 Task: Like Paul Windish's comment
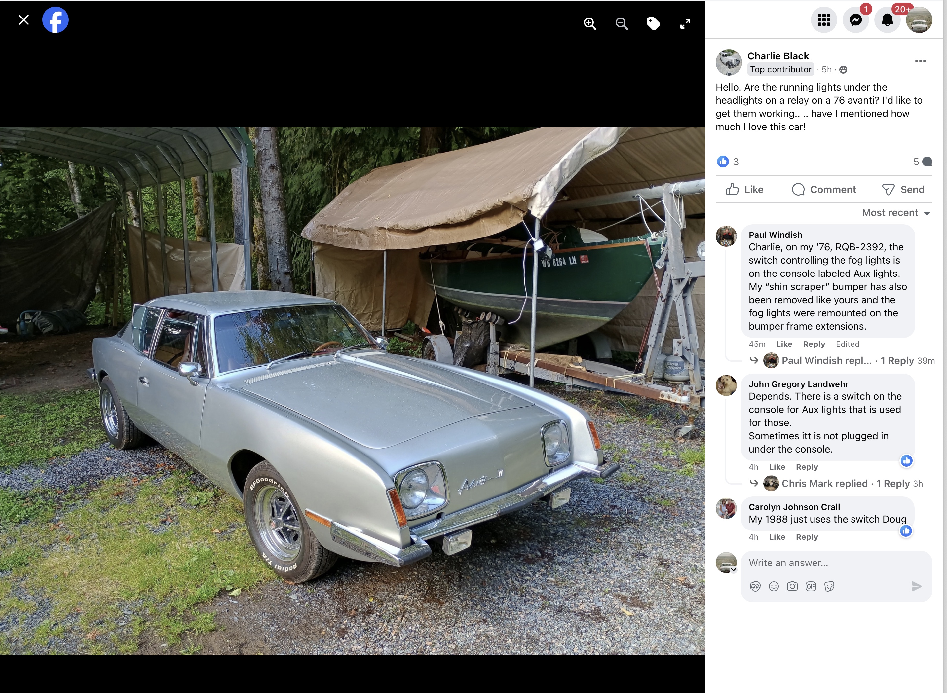(x=784, y=344)
